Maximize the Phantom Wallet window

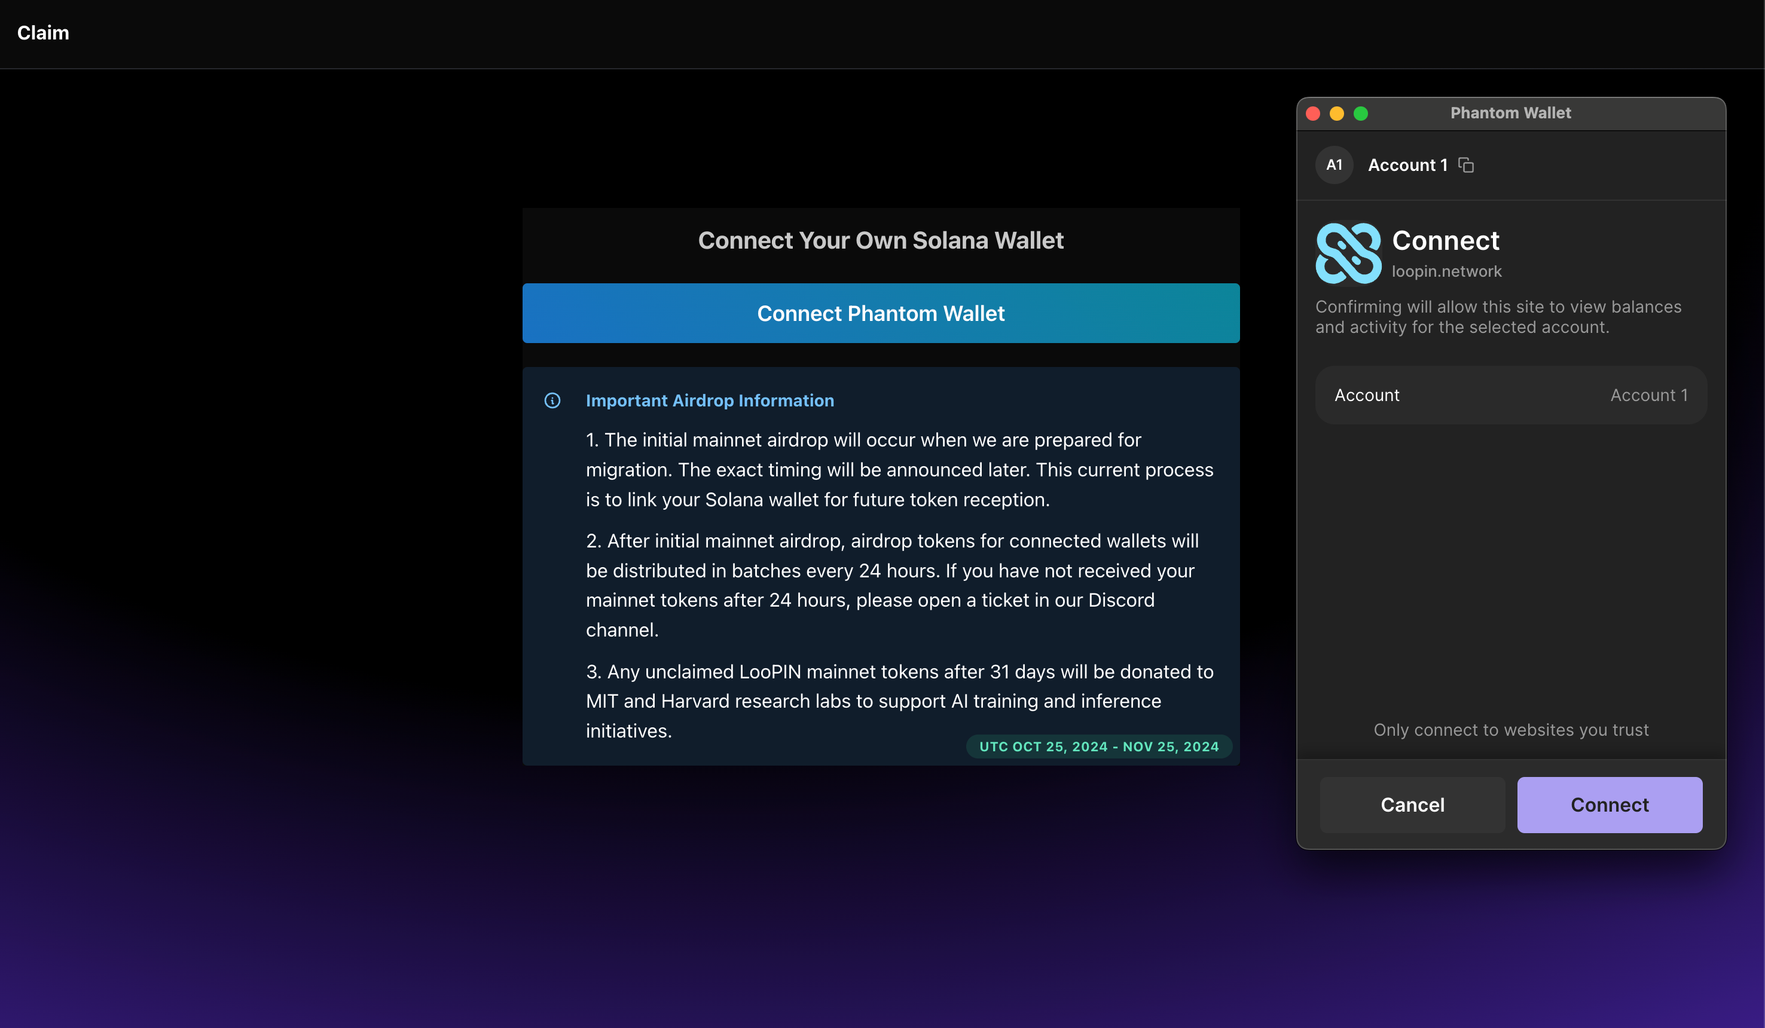click(1361, 114)
